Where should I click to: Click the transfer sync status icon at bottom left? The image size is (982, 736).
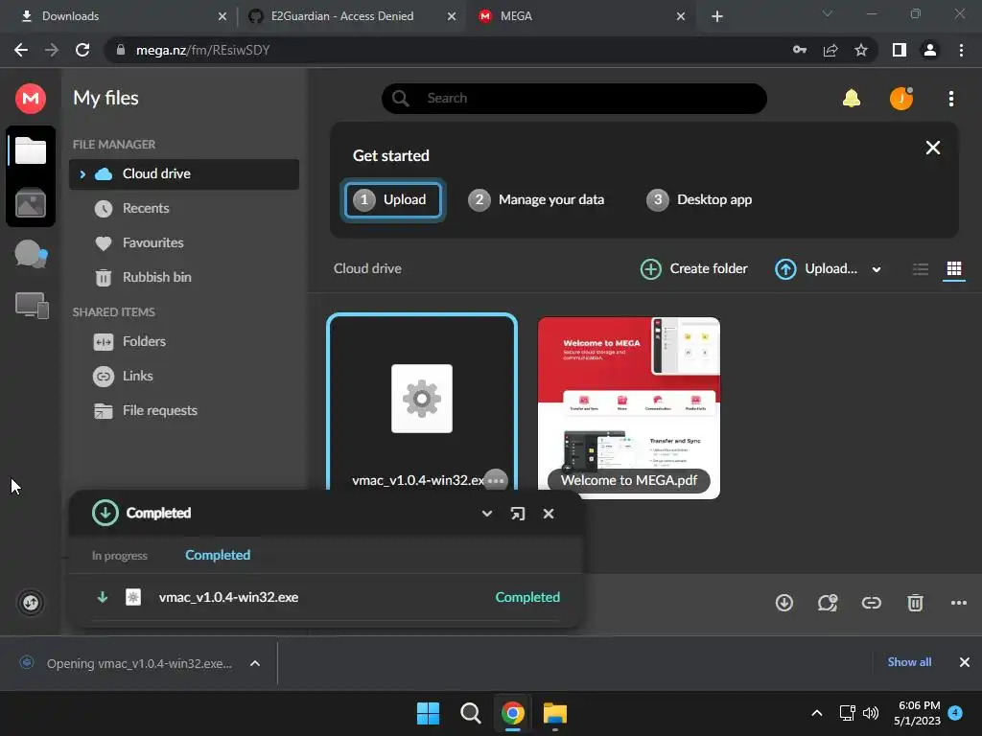click(x=31, y=603)
